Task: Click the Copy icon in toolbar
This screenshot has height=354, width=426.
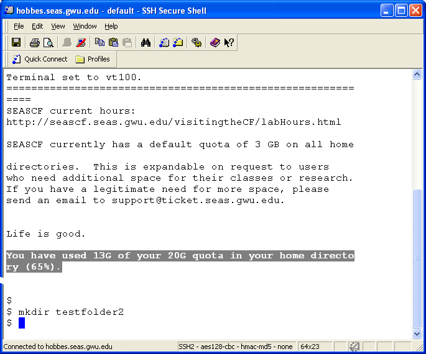Action: (x=100, y=43)
